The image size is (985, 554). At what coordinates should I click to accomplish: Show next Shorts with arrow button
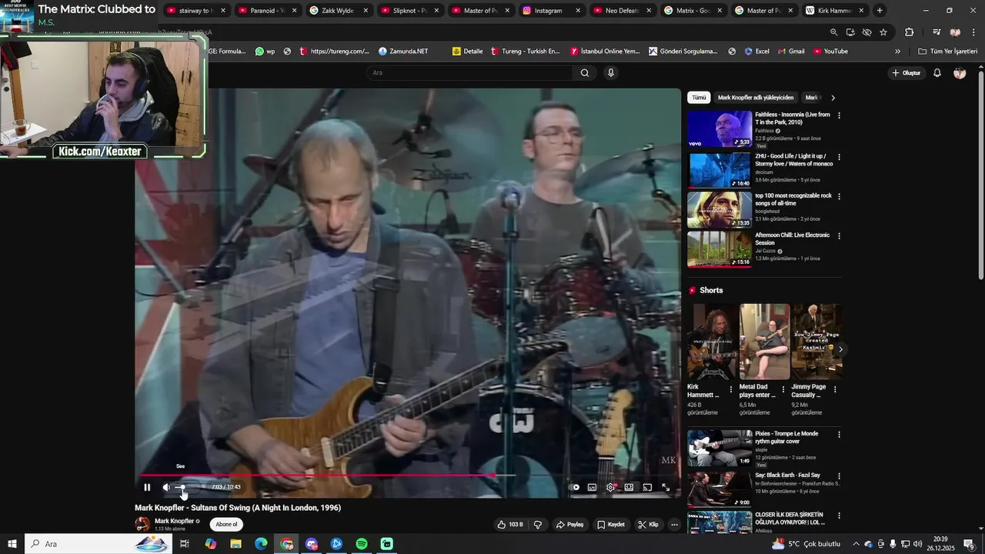(840, 349)
